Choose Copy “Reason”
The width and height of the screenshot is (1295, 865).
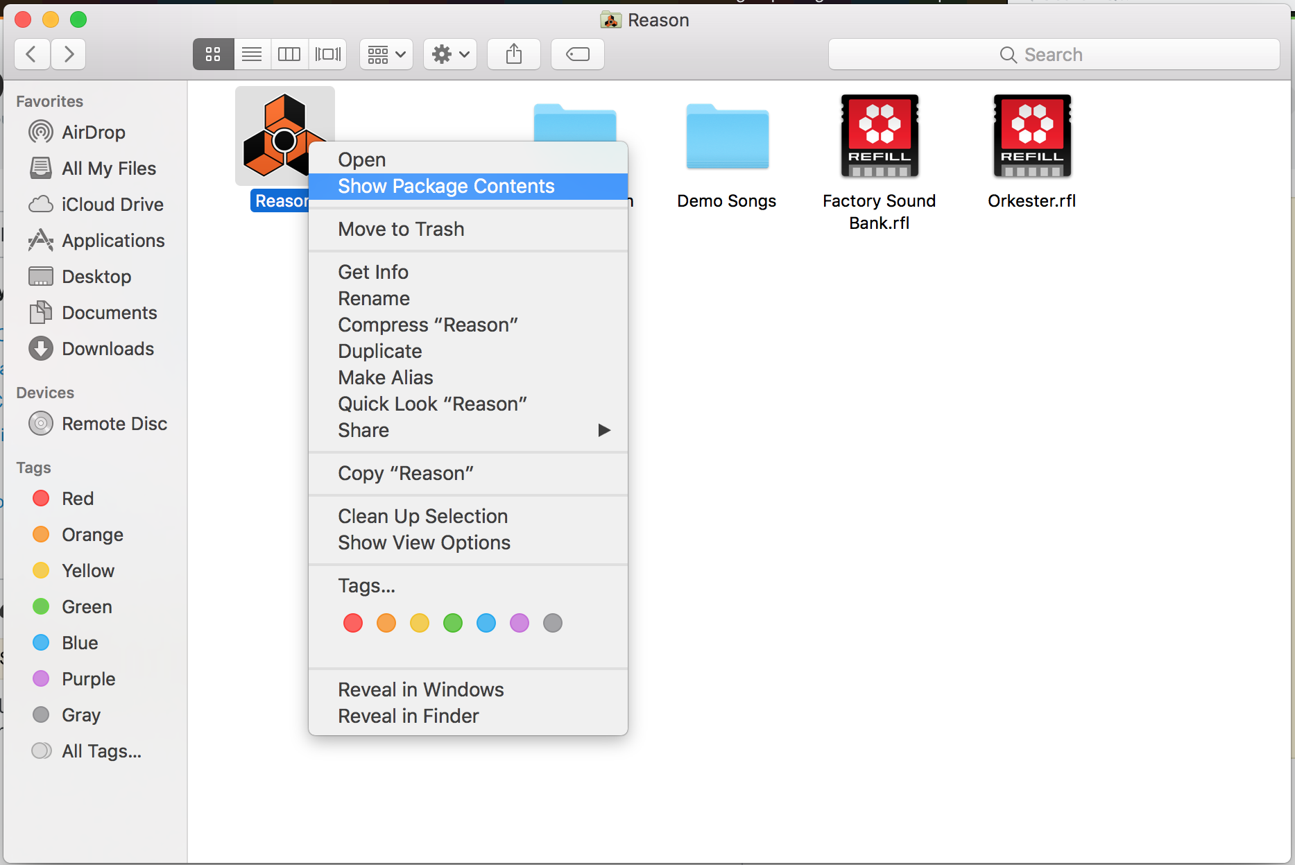468,473
